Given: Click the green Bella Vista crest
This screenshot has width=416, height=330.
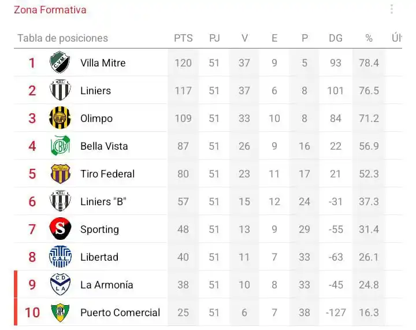Looking at the screenshot, I should point(60,146).
